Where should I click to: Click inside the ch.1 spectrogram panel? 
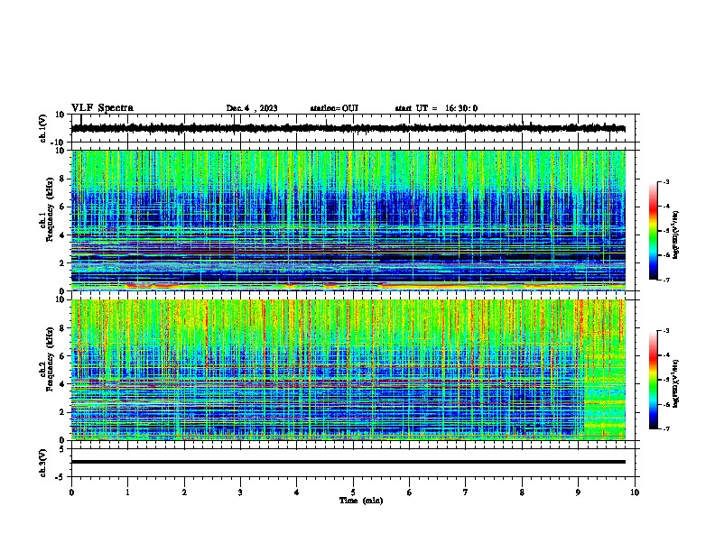tap(348, 220)
